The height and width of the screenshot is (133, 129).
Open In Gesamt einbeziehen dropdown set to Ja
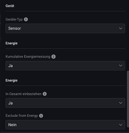(65, 103)
